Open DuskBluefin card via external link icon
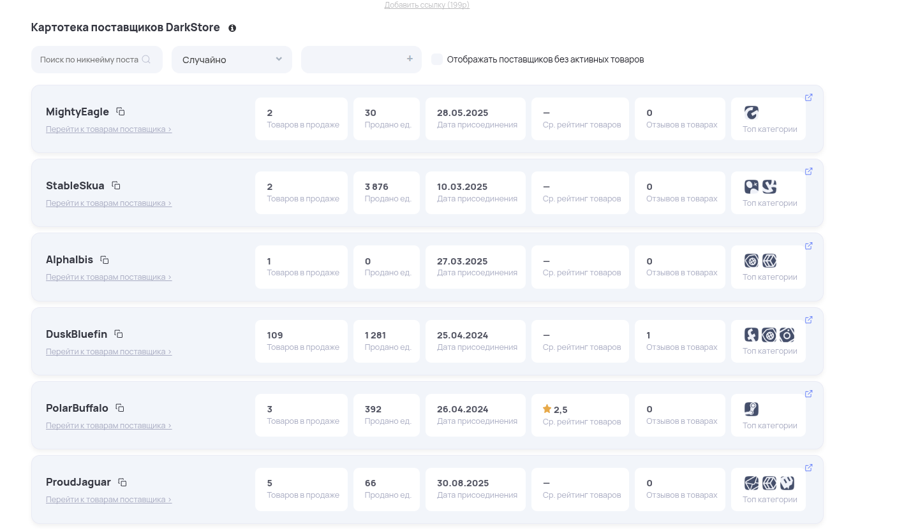897x529 pixels. 808,320
